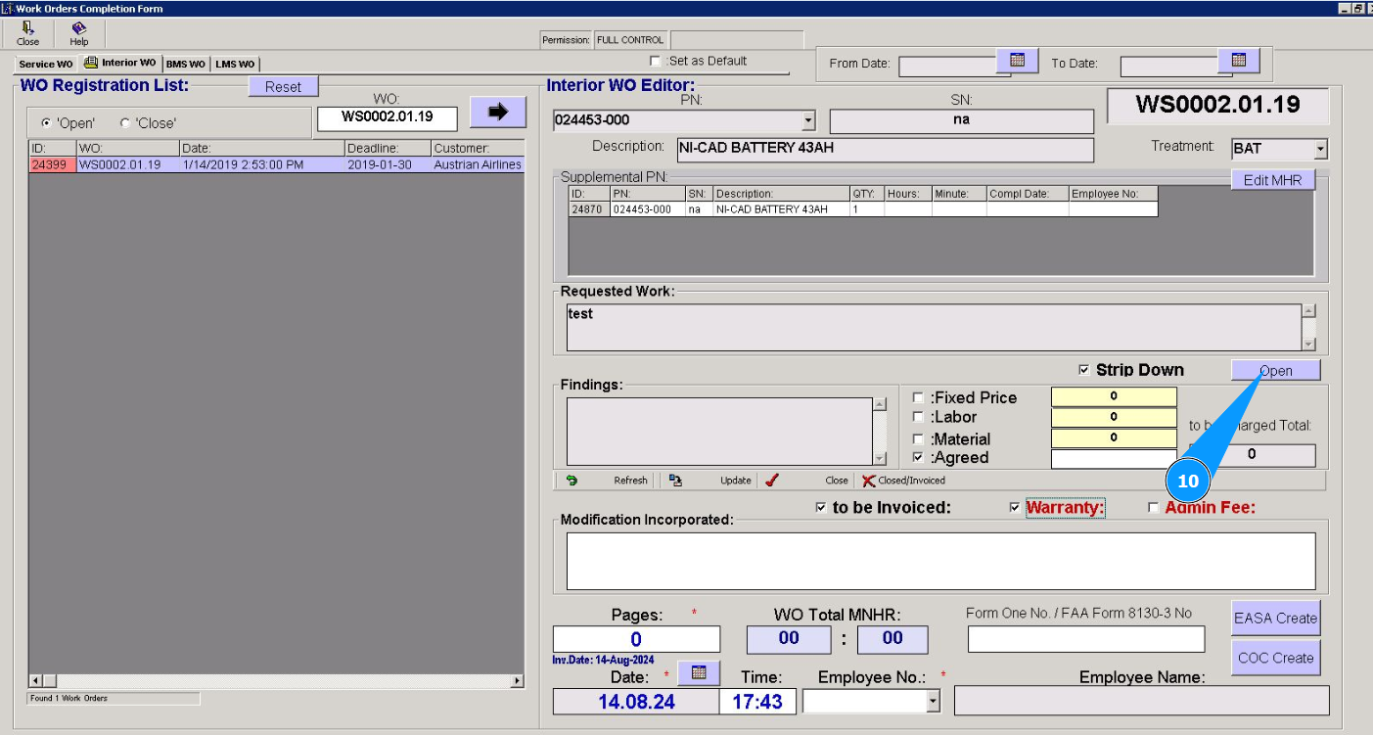Click the red X Closed/Invoiced icon
Screen dimensions: 1373x735
point(868,481)
